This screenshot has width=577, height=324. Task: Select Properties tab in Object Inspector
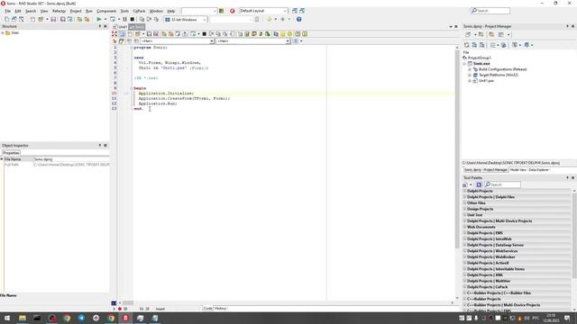(x=11, y=153)
